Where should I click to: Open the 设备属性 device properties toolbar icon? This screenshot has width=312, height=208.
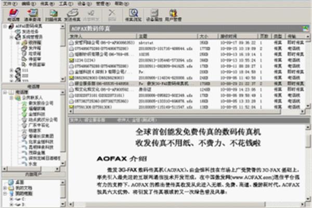(154, 15)
